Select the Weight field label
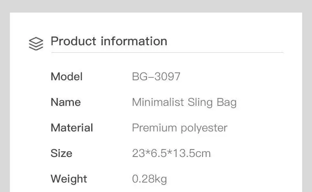Image resolution: width=312 pixels, height=192 pixels. pyautogui.click(x=70, y=179)
